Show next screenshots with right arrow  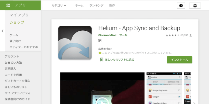point(194,103)
